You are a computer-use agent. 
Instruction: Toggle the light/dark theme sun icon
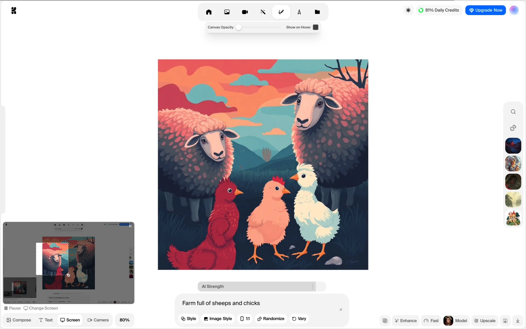pyautogui.click(x=408, y=10)
